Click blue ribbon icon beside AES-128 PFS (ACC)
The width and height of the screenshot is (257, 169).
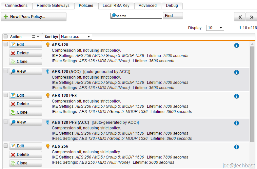point(48,122)
